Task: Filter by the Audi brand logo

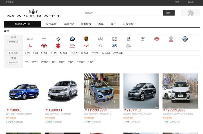Action: tap(30, 39)
